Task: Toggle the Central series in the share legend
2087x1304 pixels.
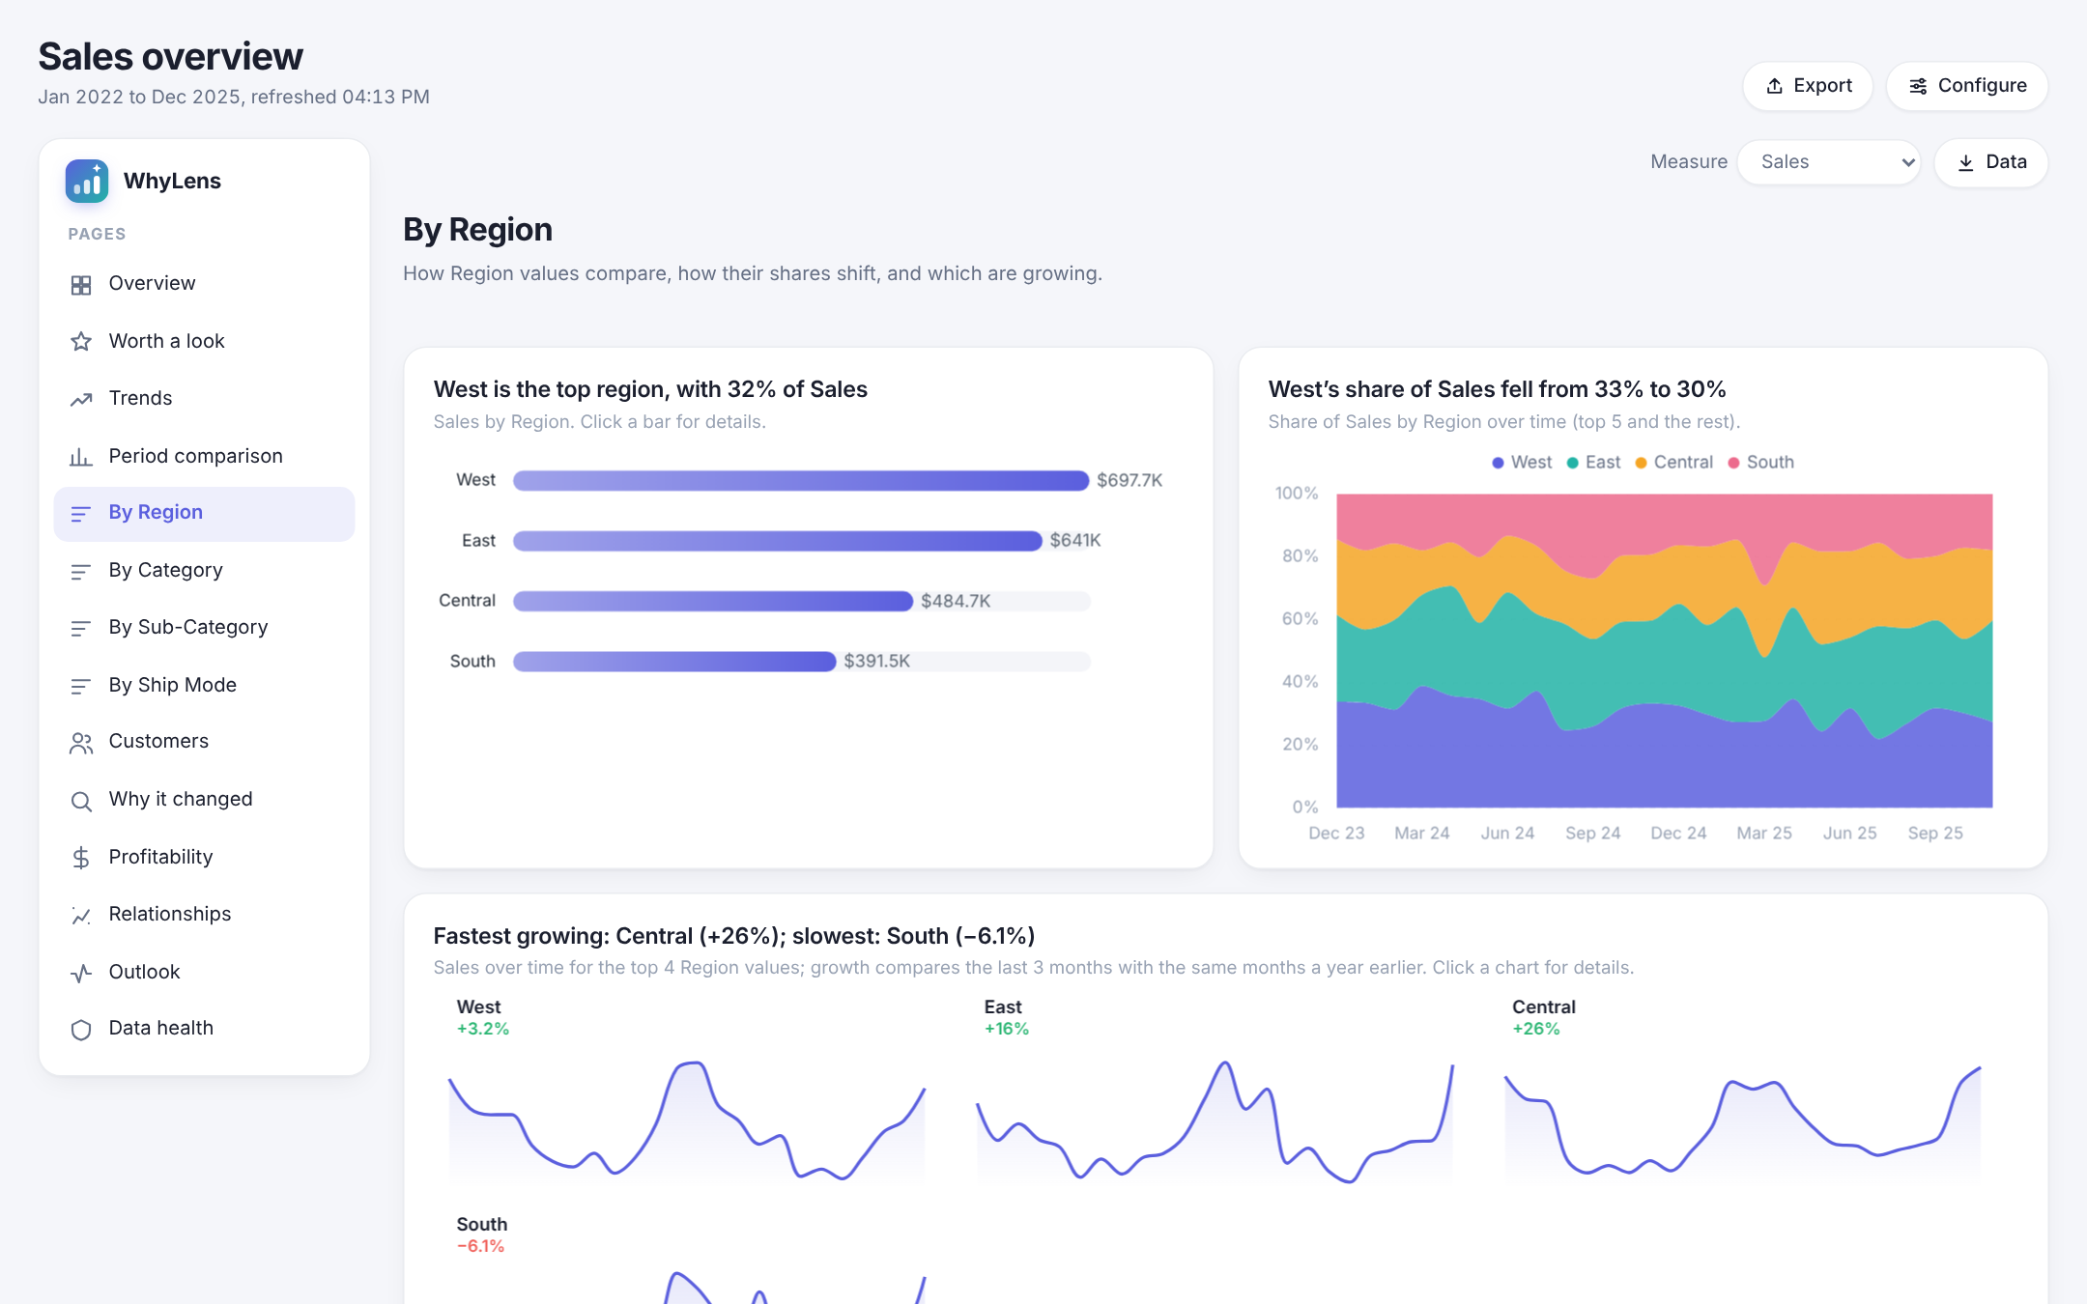Action: 1673,463
